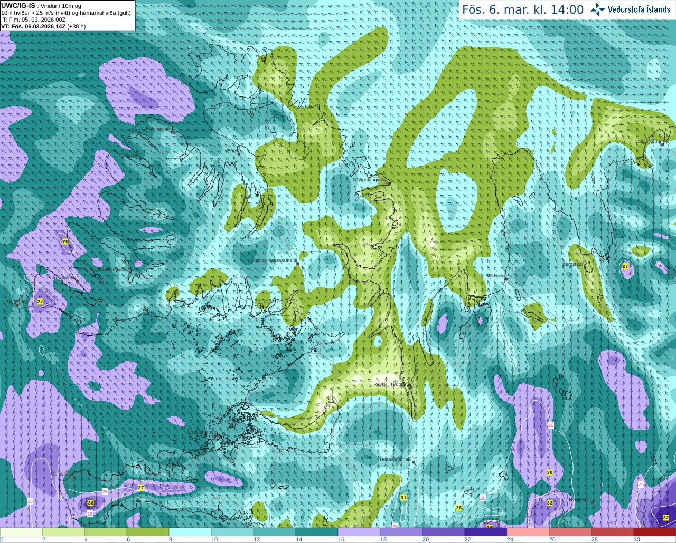Click the legend tick value 30

click(x=637, y=539)
